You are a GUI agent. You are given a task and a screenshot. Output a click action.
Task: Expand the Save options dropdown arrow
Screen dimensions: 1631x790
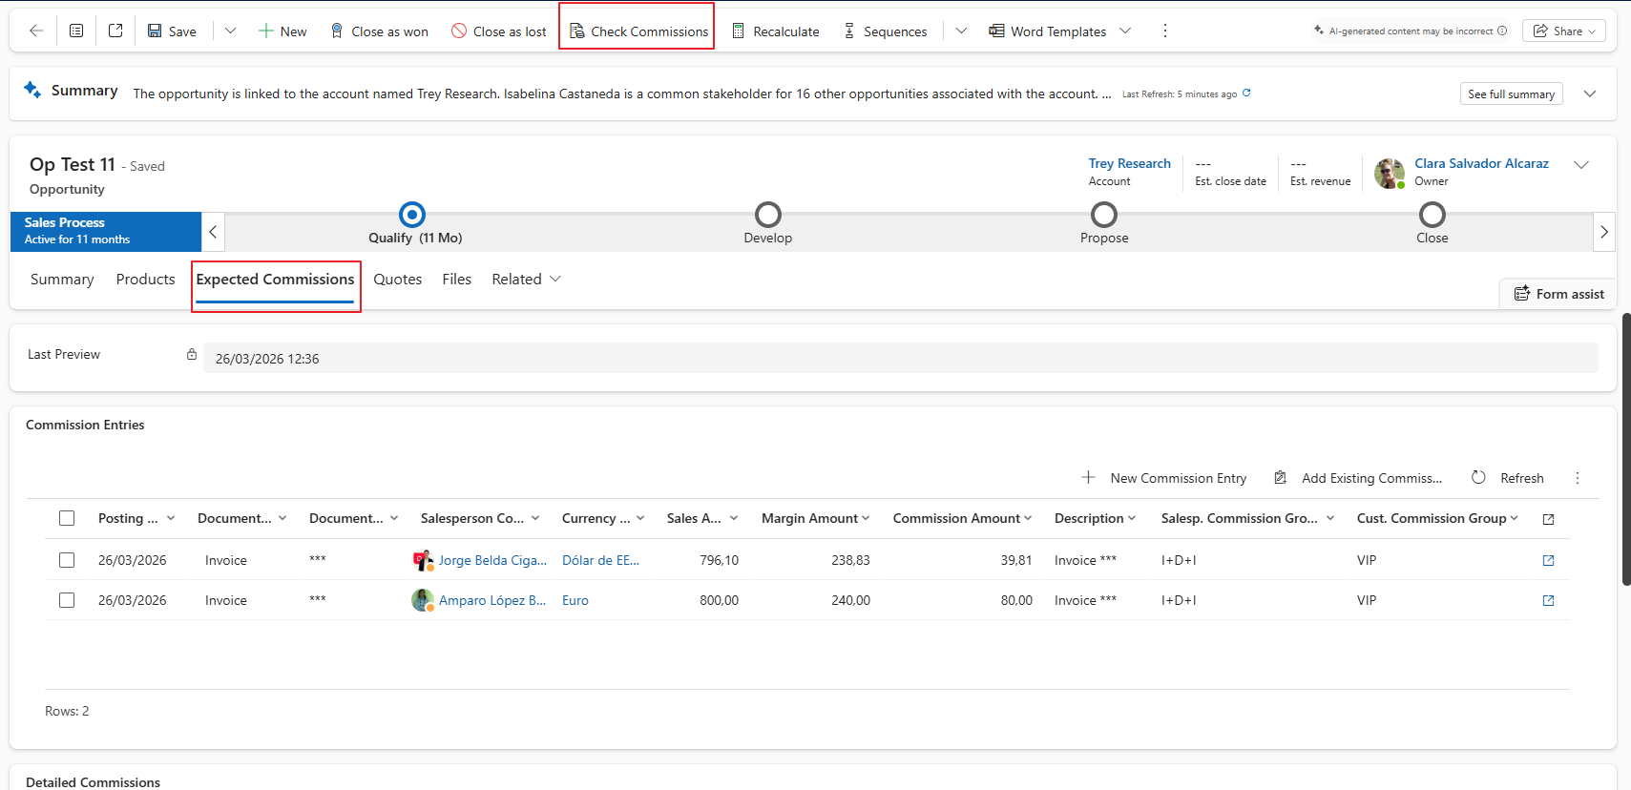tap(230, 31)
